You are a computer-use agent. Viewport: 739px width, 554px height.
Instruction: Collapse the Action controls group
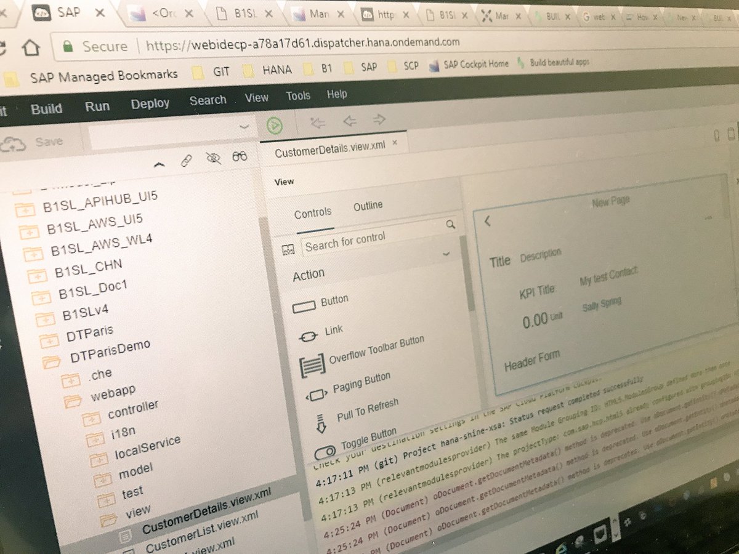click(446, 254)
